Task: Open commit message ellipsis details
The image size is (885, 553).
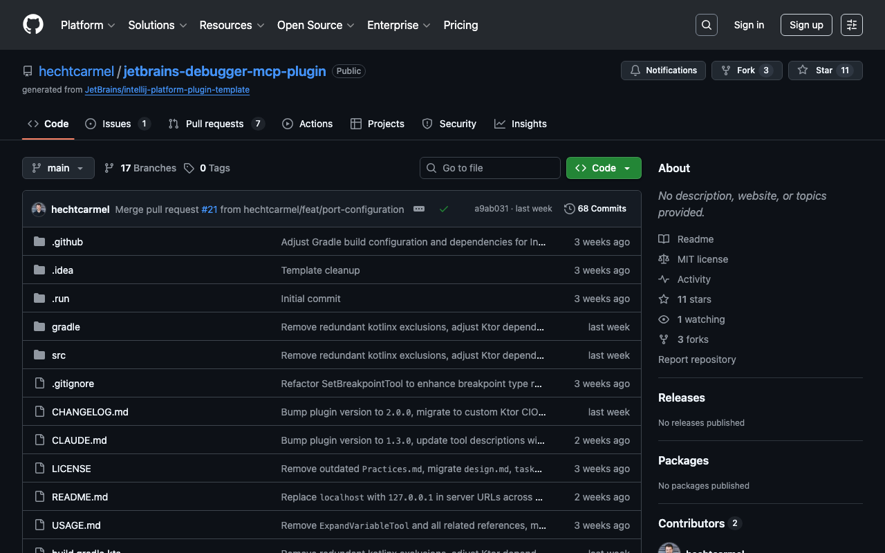Action: tap(419, 209)
